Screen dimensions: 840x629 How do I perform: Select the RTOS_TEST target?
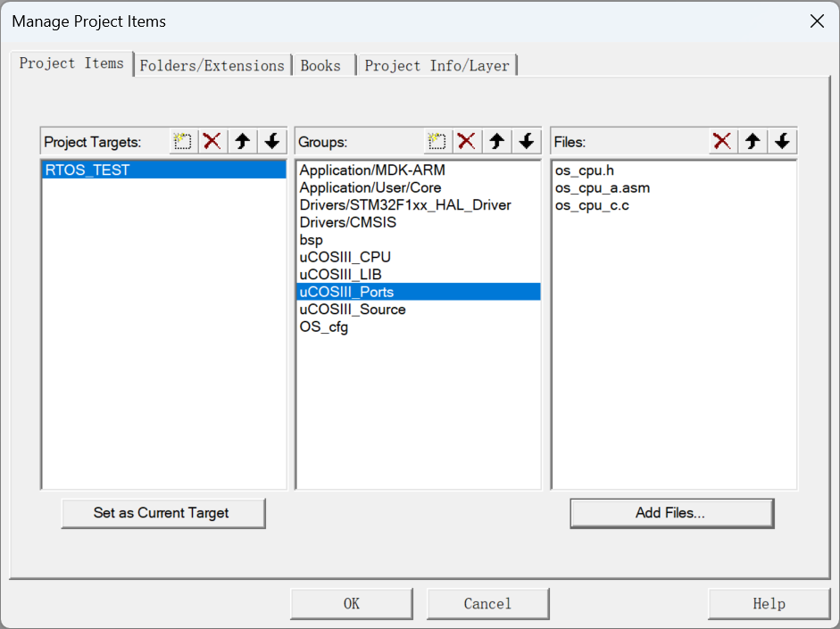coord(164,170)
